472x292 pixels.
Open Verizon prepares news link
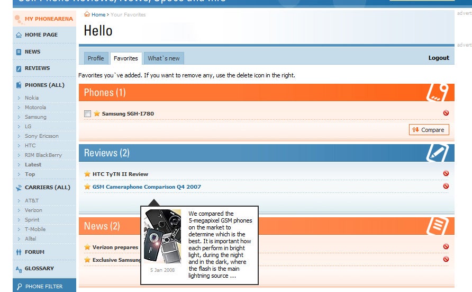point(115,247)
